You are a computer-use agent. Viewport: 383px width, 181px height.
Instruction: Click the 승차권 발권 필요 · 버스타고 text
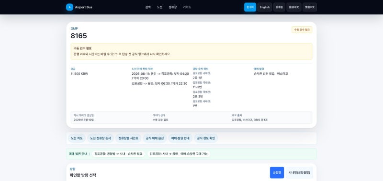pyautogui.click(x=271, y=74)
